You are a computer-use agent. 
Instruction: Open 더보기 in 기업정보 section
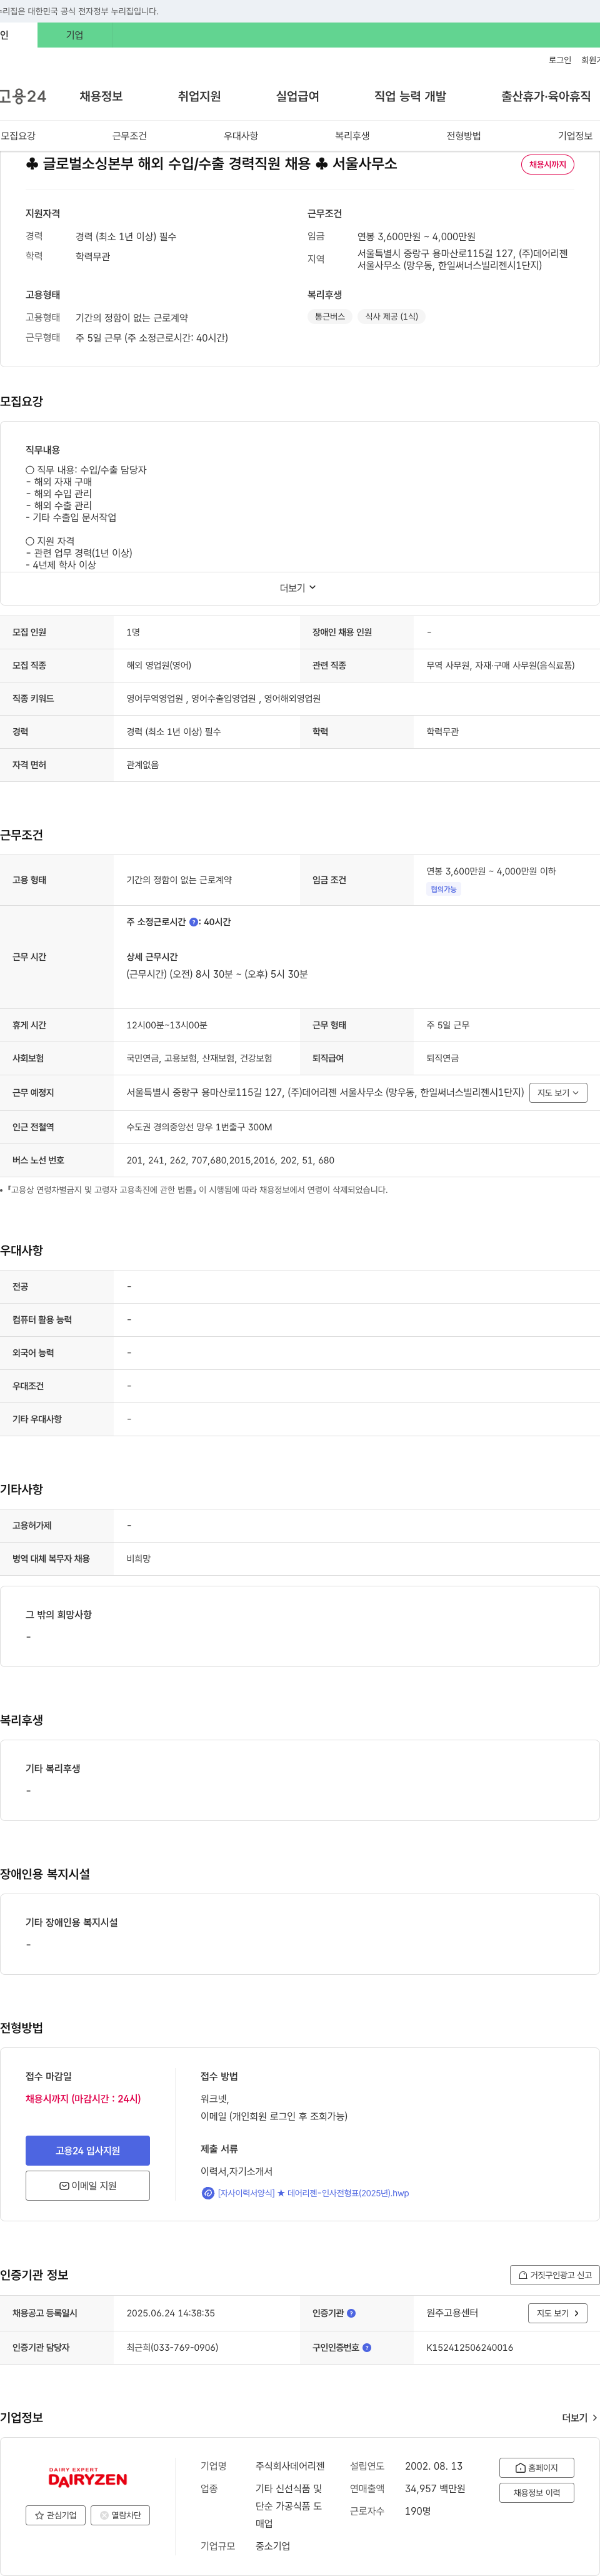click(580, 2417)
